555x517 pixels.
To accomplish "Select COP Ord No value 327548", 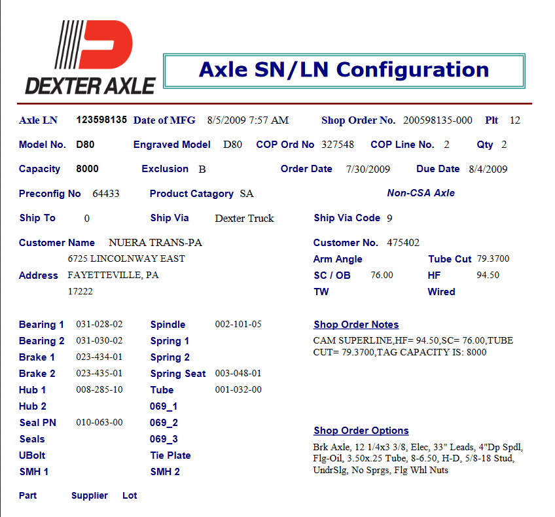I will (338, 145).
